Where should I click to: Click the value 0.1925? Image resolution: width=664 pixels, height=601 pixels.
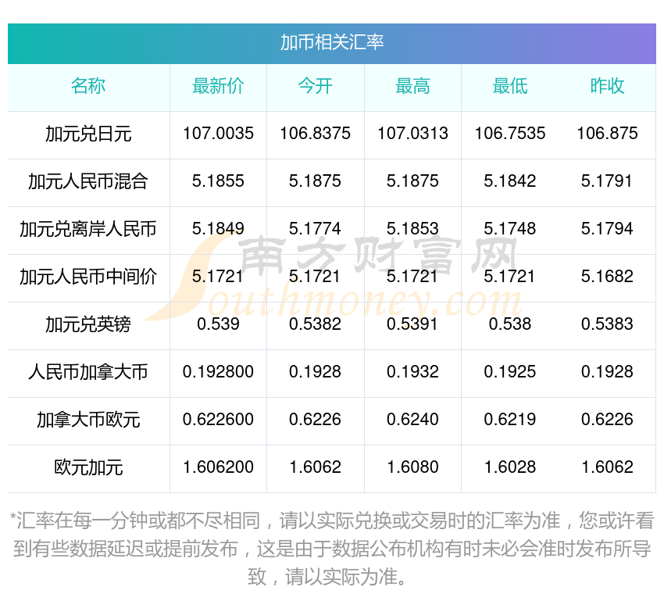(510, 372)
